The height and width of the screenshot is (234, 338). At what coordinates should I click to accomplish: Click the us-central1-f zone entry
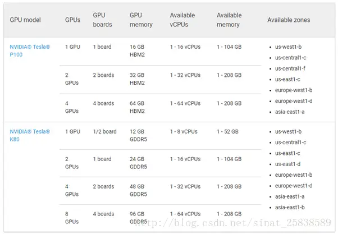pos(290,68)
